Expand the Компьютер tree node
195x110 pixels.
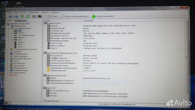(x=8, y=26)
